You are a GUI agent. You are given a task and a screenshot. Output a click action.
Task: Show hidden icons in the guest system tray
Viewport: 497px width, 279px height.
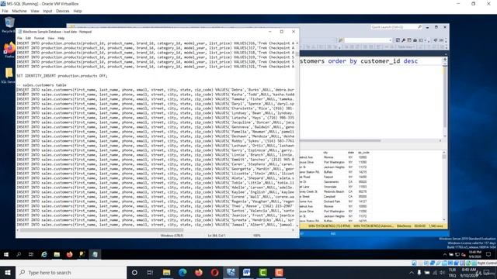pyautogui.click(x=445, y=254)
